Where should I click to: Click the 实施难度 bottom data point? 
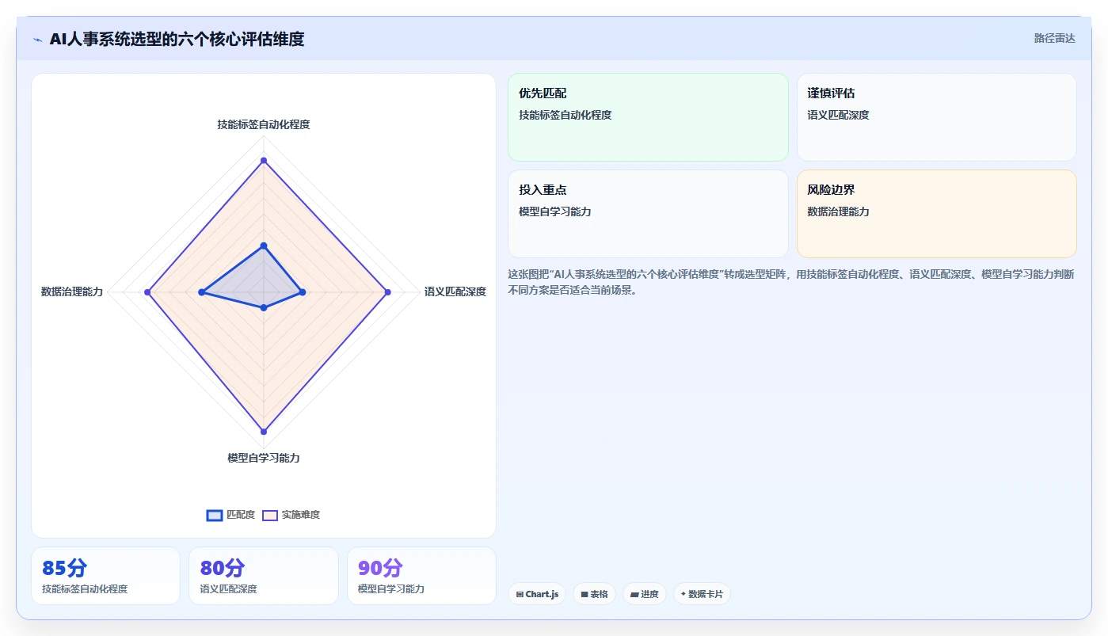pyautogui.click(x=264, y=432)
